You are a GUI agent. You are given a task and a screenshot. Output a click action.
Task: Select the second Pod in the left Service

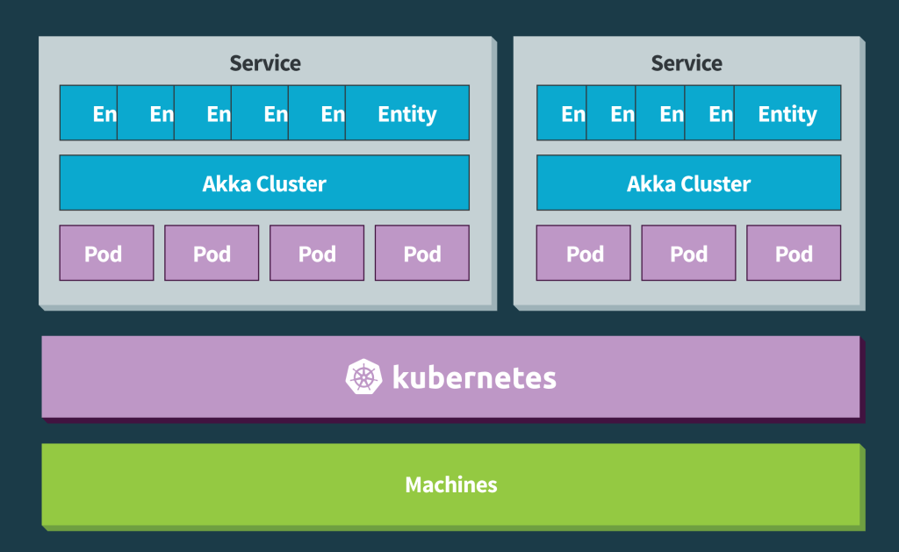click(x=212, y=254)
